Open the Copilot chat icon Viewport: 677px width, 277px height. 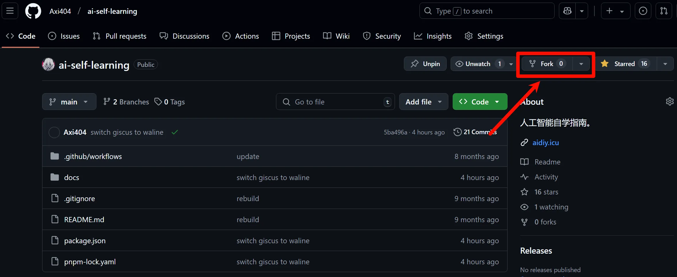pyautogui.click(x=567, y=11)
